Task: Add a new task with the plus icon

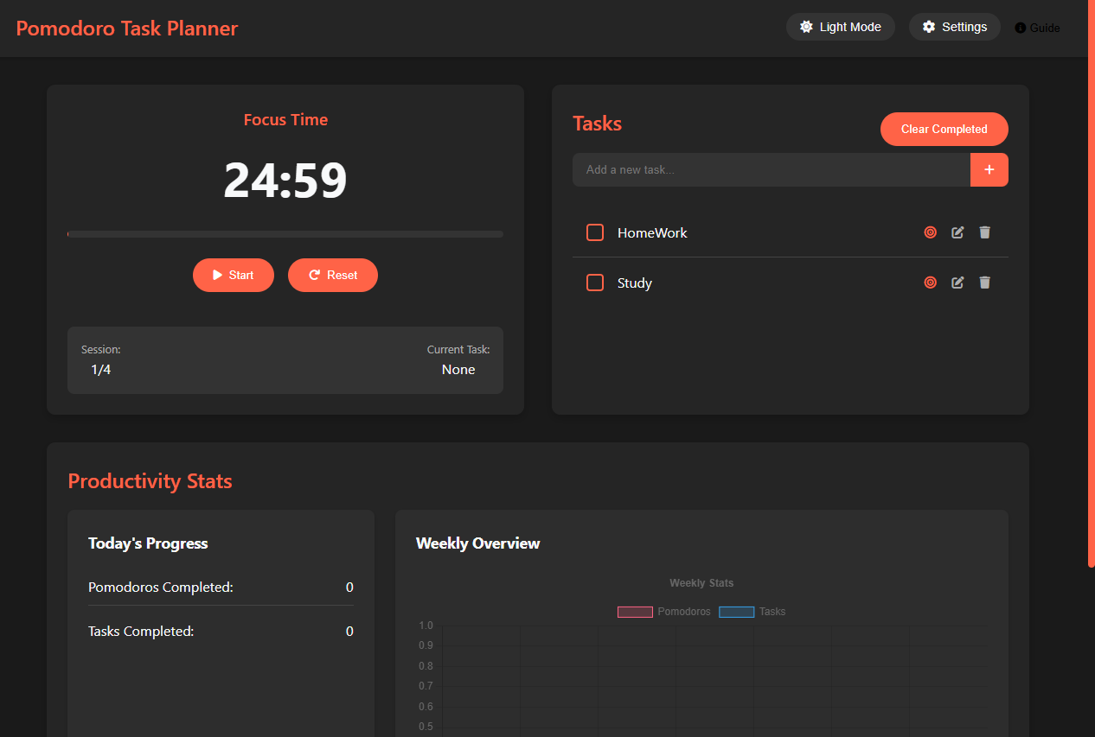Action: 989,169
